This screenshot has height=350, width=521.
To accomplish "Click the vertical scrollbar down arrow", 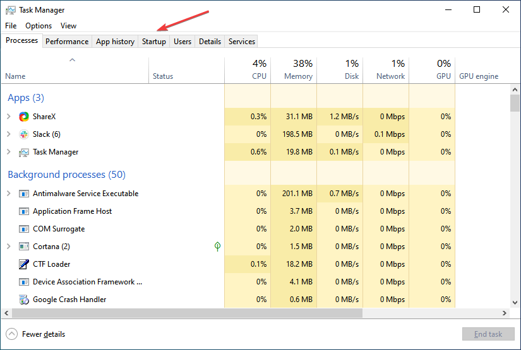I will pos(515,303).
